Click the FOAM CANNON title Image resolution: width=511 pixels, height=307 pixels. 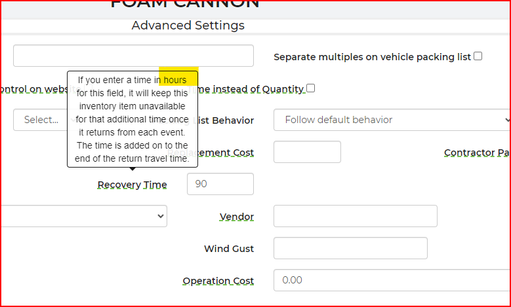(184, 4)
